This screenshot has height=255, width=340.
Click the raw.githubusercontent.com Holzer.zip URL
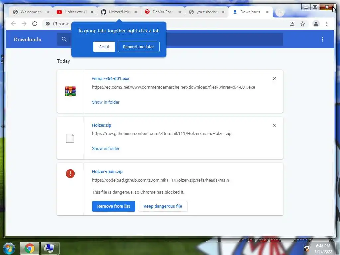tap(162, 133)
